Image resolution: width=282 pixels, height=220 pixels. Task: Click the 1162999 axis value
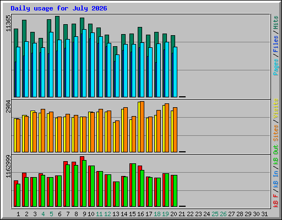coord(8,167)
